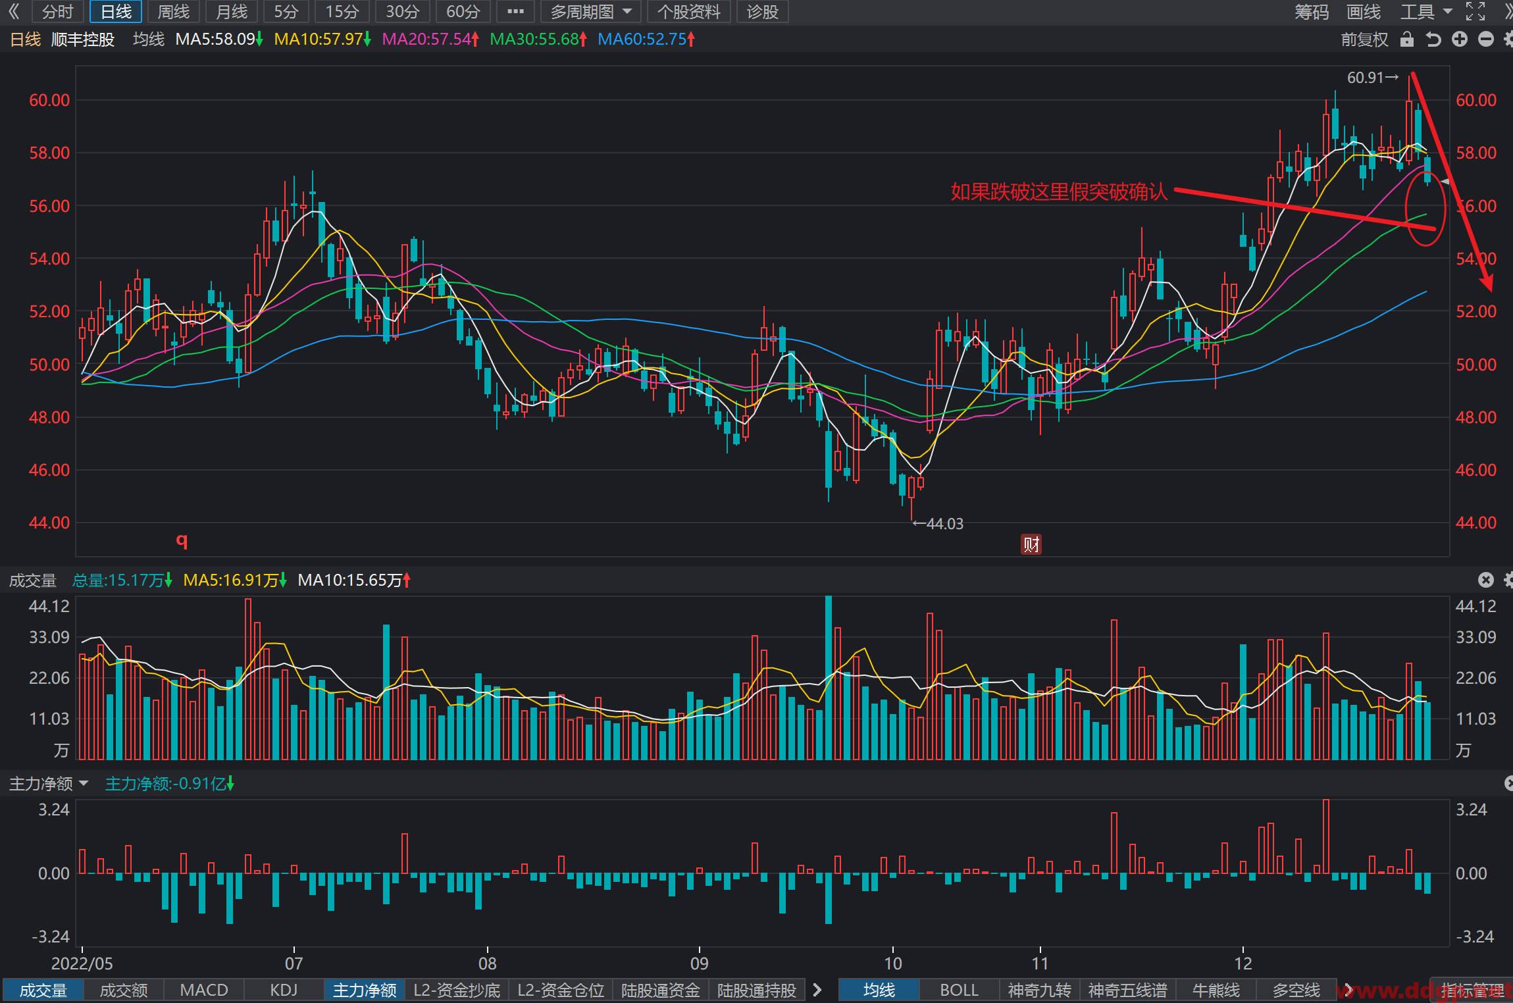This screenshot has height=1003, width=1513.
Task: Switch to the 5分 period
Action: click(286, 12)
